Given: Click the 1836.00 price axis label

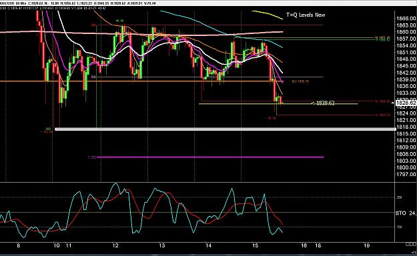Looking at the screenshot, I should (x=406, y=86).
